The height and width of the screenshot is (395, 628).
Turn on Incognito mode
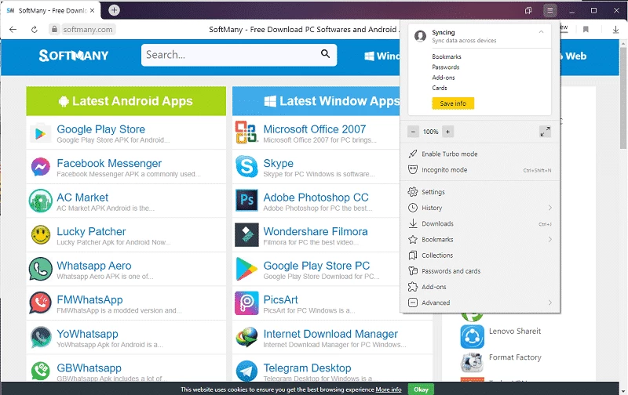pyautogui.click(x=444, y=170)
